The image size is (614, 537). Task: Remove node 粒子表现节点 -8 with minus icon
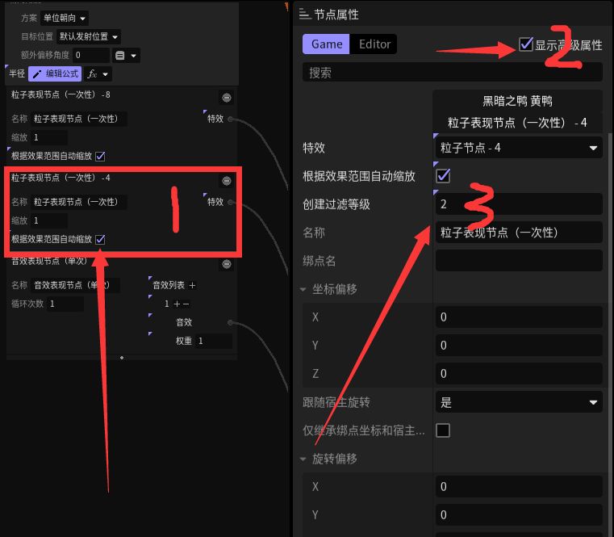(227, 98)
